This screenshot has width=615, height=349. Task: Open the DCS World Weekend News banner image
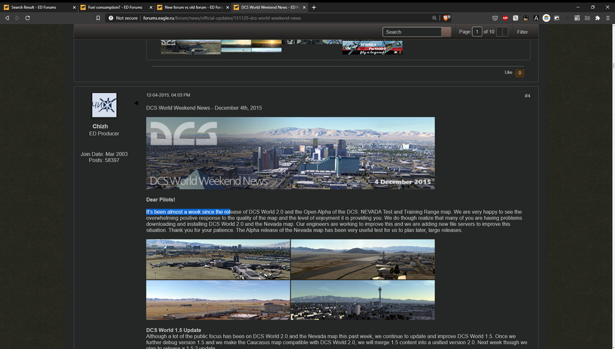(x=290, y=153)
